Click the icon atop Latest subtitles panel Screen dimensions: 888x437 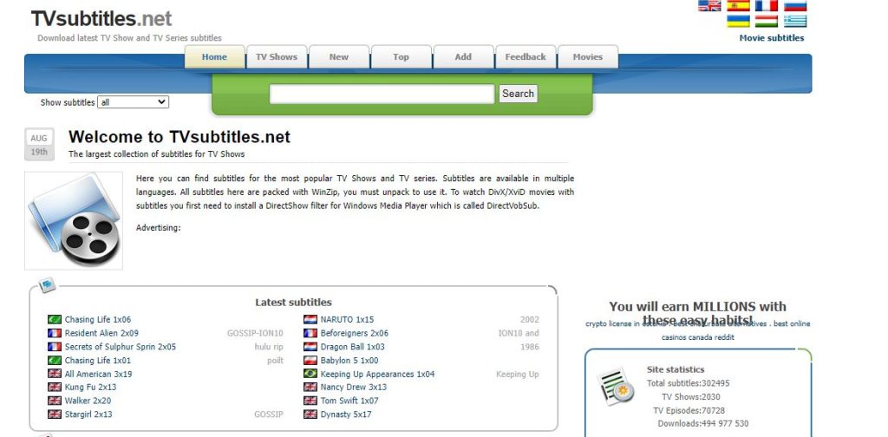(47, 284)
